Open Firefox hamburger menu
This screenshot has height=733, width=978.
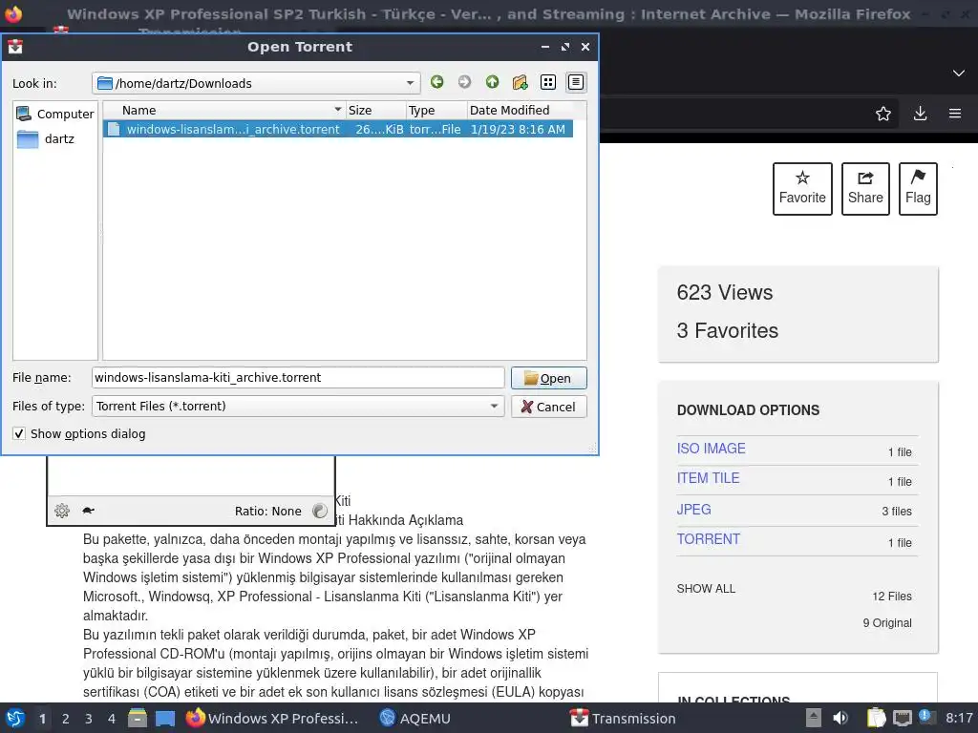[955, 114]
